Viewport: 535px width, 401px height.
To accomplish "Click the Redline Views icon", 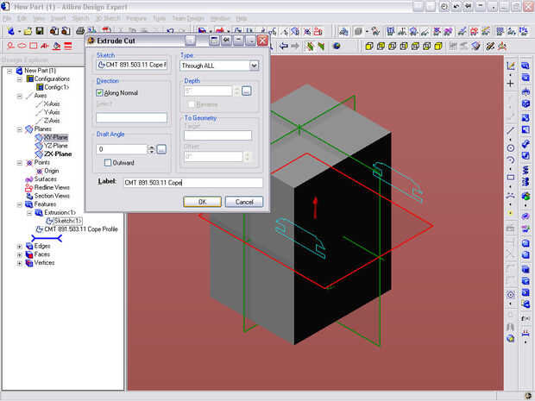I will click(28, 187).
